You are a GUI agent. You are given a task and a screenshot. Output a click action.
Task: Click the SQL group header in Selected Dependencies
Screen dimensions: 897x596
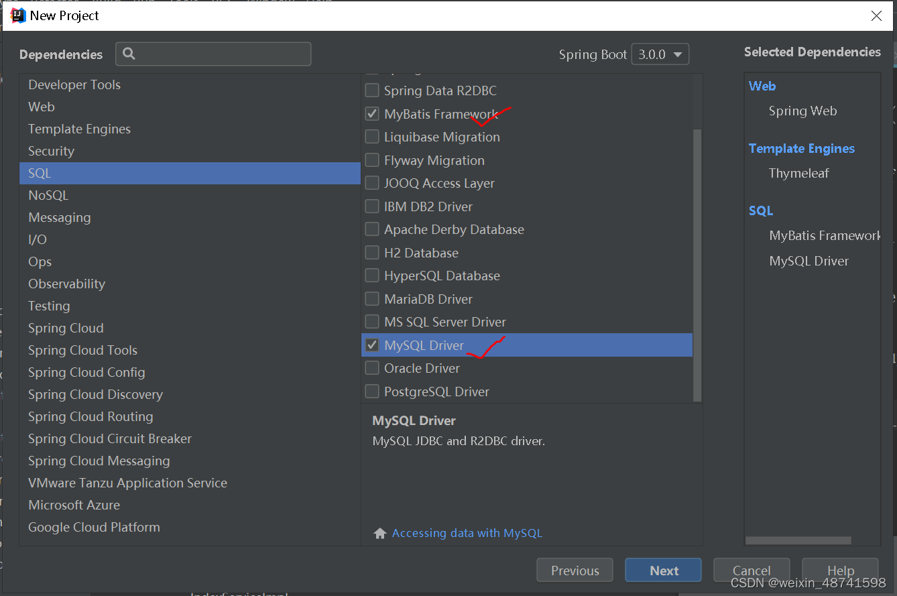pyautogui.click(x=761, y=211)
